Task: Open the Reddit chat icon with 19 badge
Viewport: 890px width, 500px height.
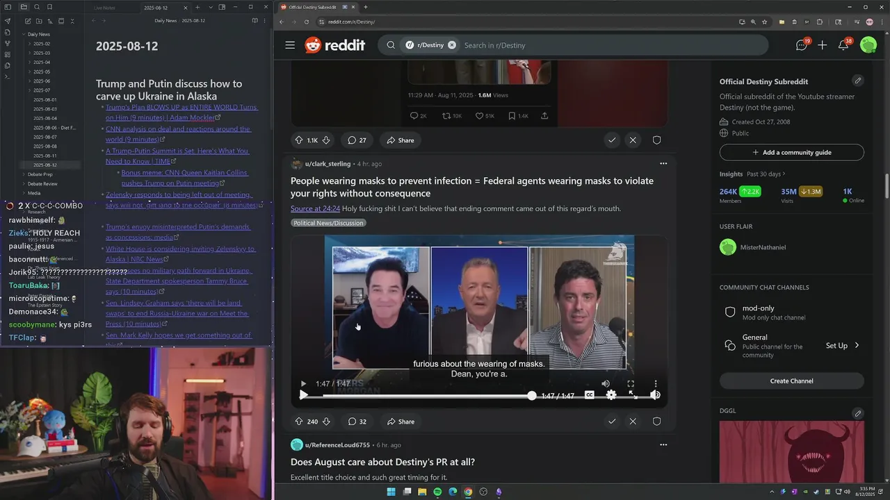Action: (x=802, y=44)
